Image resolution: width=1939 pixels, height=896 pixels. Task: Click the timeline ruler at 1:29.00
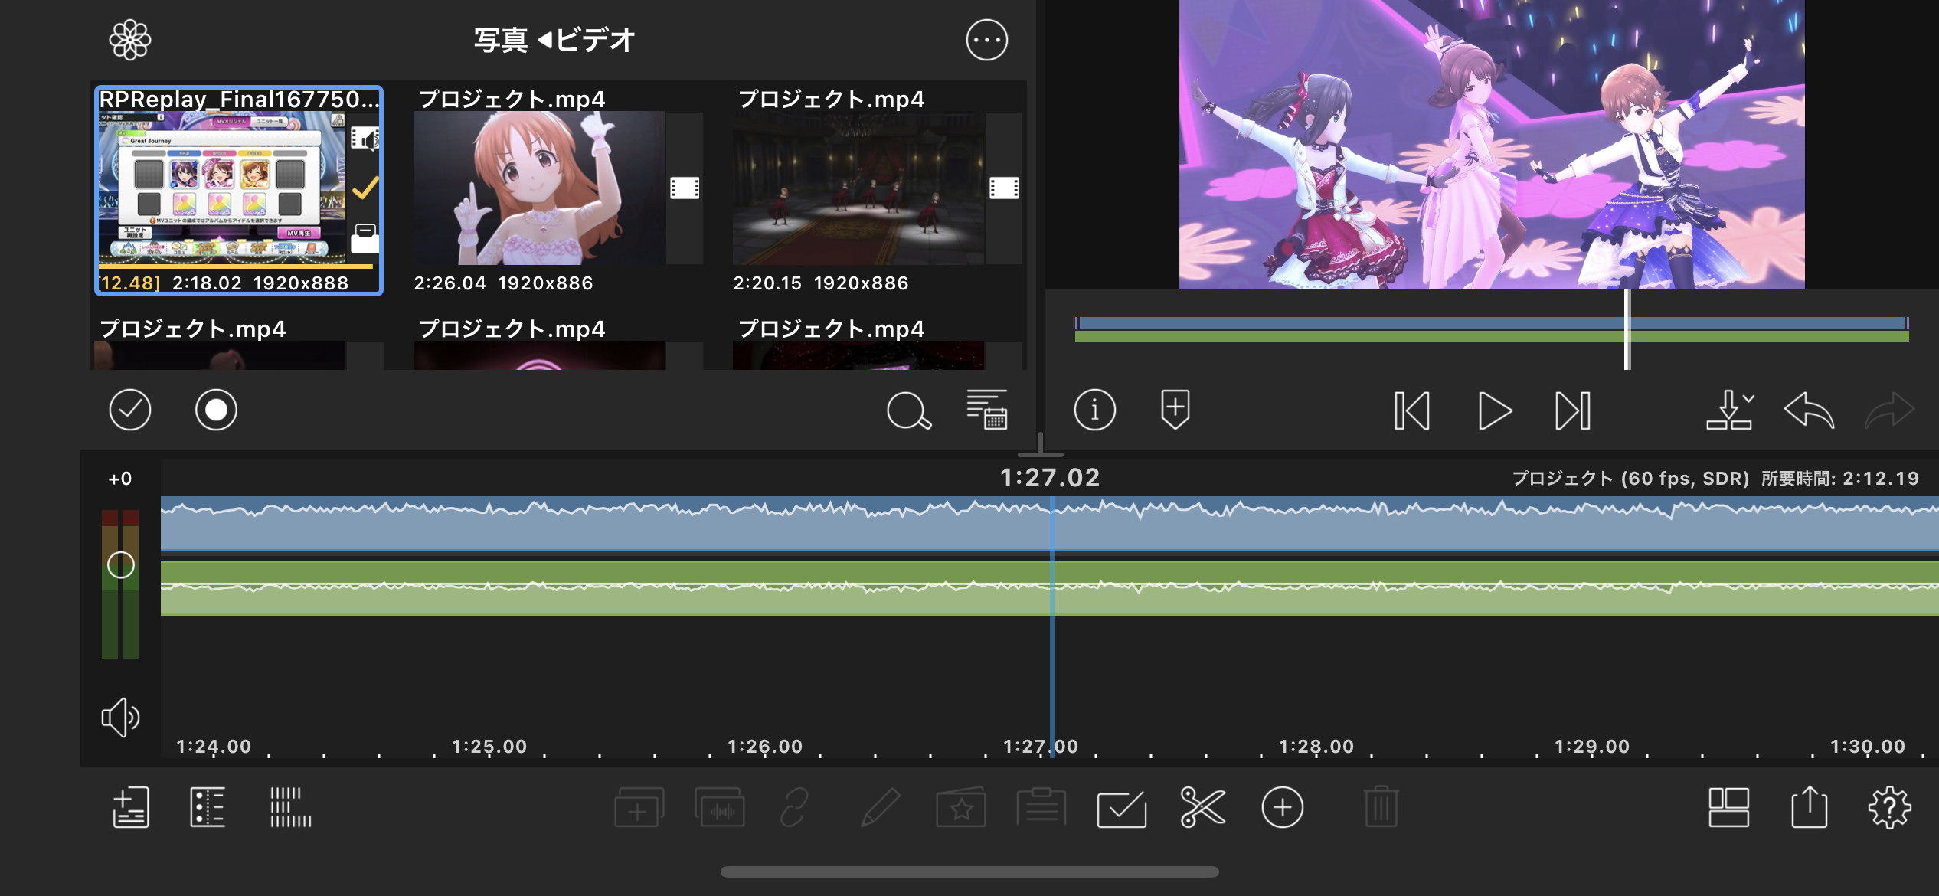1592,746
